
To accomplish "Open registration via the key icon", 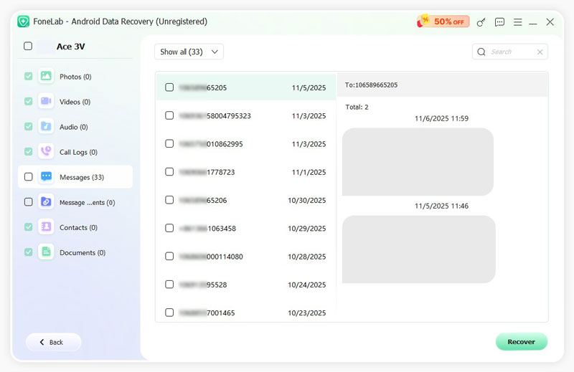I will (481, 22).
